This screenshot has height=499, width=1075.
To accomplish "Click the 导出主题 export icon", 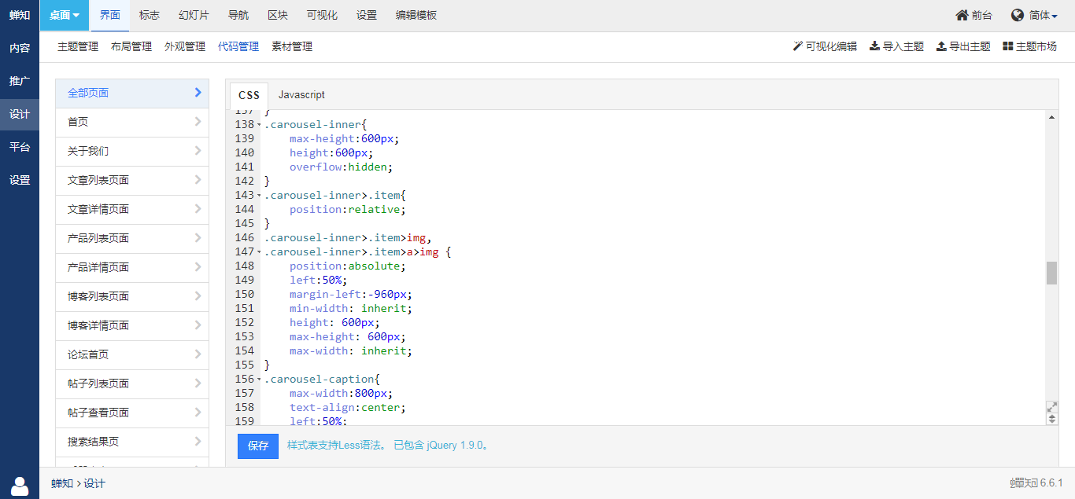I will pyautogui.click(x=941, y=46).
